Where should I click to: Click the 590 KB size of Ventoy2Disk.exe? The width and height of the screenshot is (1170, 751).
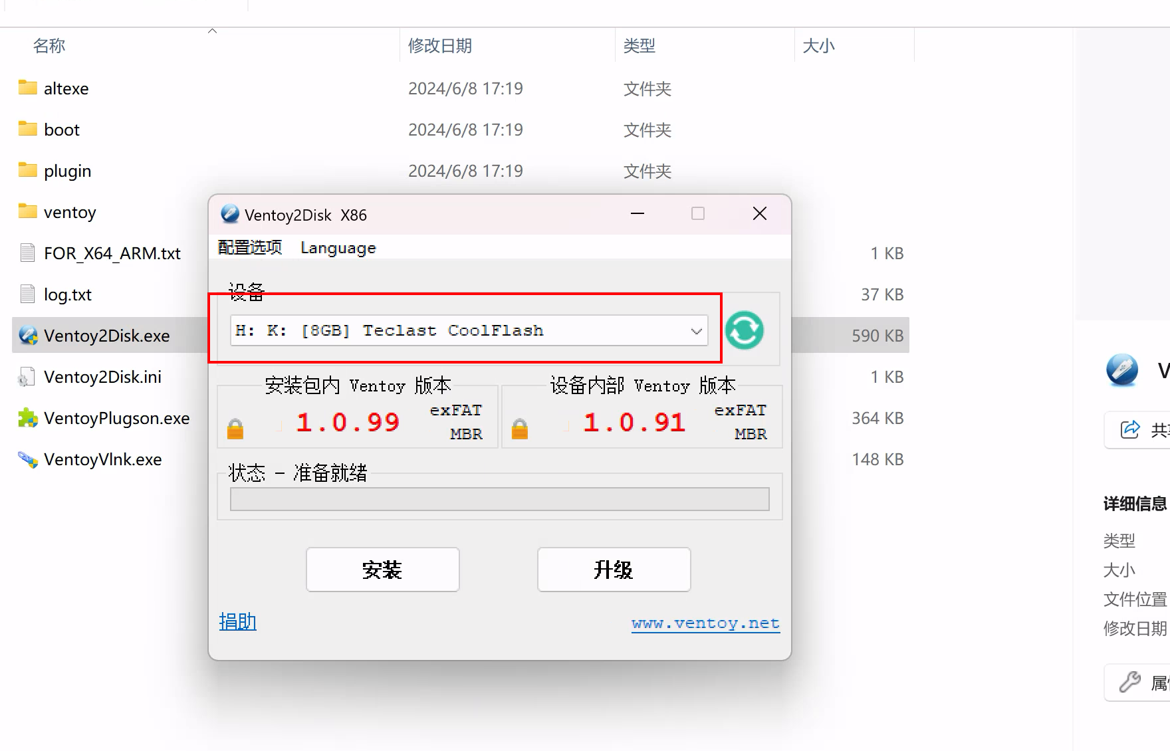tap(877, 336)
